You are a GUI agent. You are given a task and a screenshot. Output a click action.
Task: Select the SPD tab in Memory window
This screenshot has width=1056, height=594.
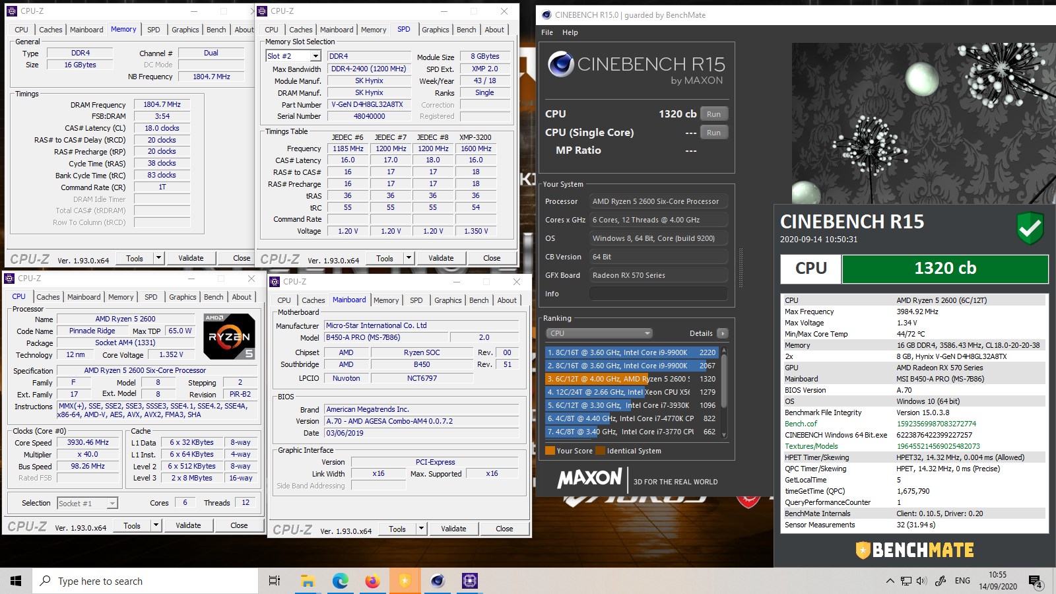pos(154,30)
